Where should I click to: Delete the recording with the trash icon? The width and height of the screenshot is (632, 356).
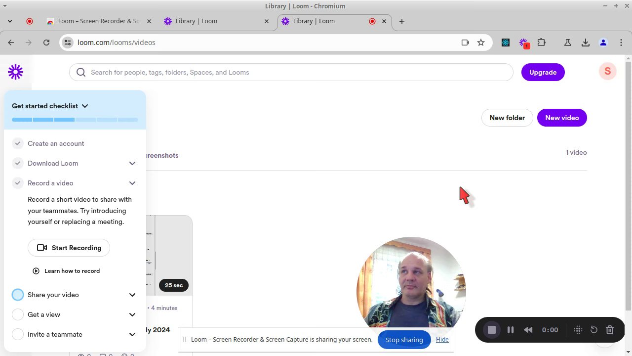(610, 330)
